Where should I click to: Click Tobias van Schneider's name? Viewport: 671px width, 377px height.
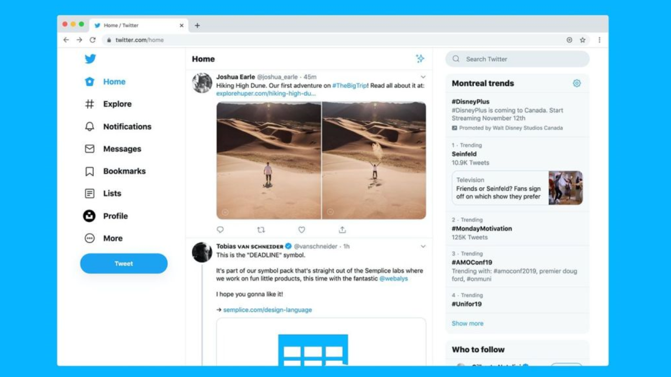250,246
